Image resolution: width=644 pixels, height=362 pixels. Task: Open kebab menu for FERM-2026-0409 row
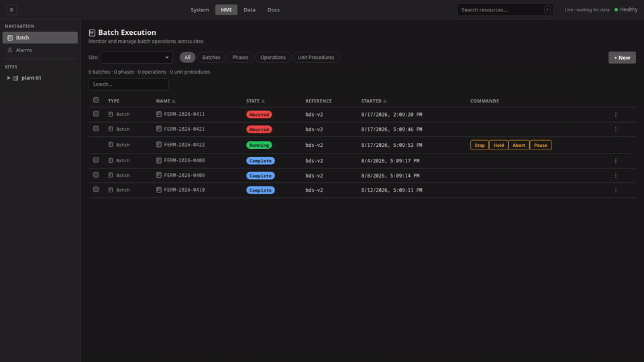(x=616, y=176)
